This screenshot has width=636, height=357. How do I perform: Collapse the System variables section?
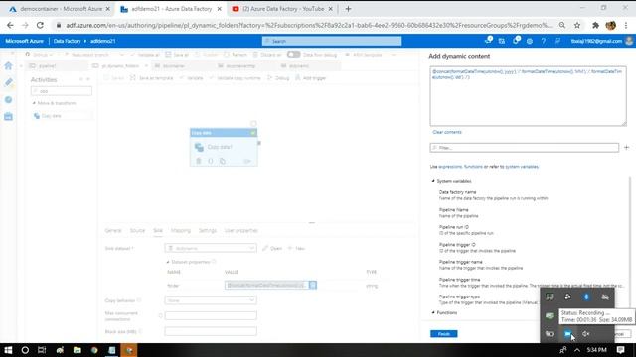433,181
